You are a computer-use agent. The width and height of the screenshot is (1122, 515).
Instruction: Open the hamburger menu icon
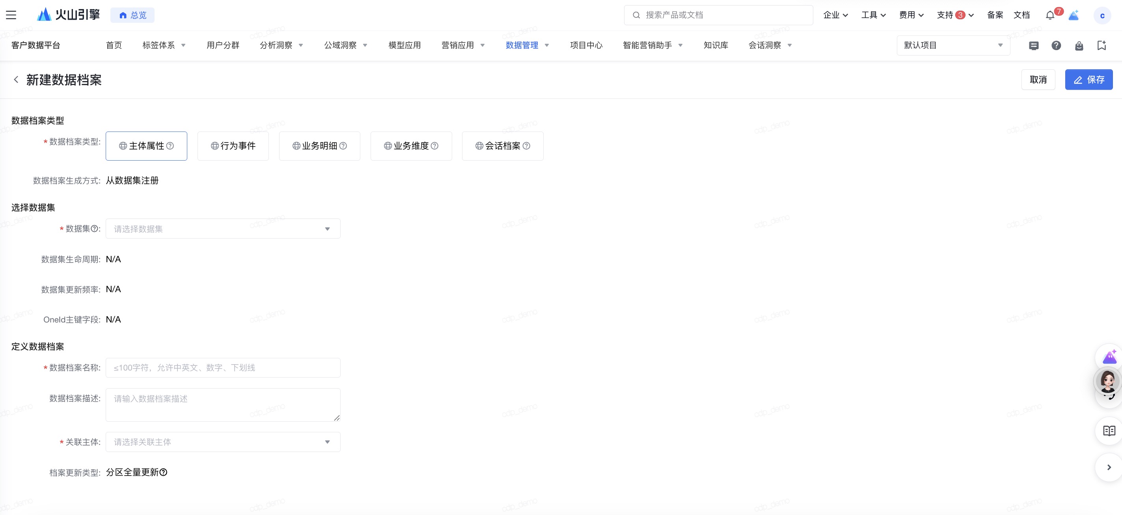pos(11,15)
